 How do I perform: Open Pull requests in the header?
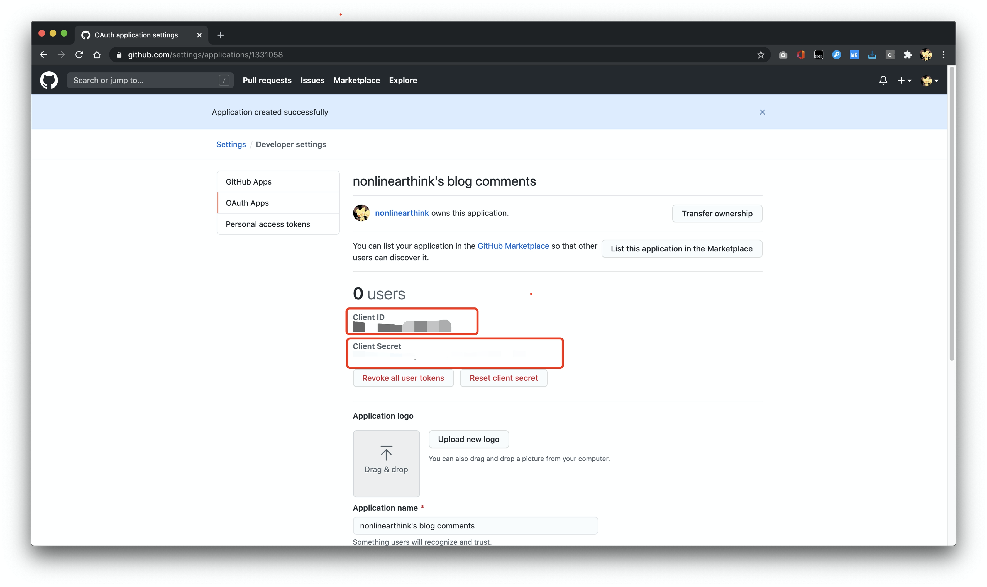[x=267, y=80]
